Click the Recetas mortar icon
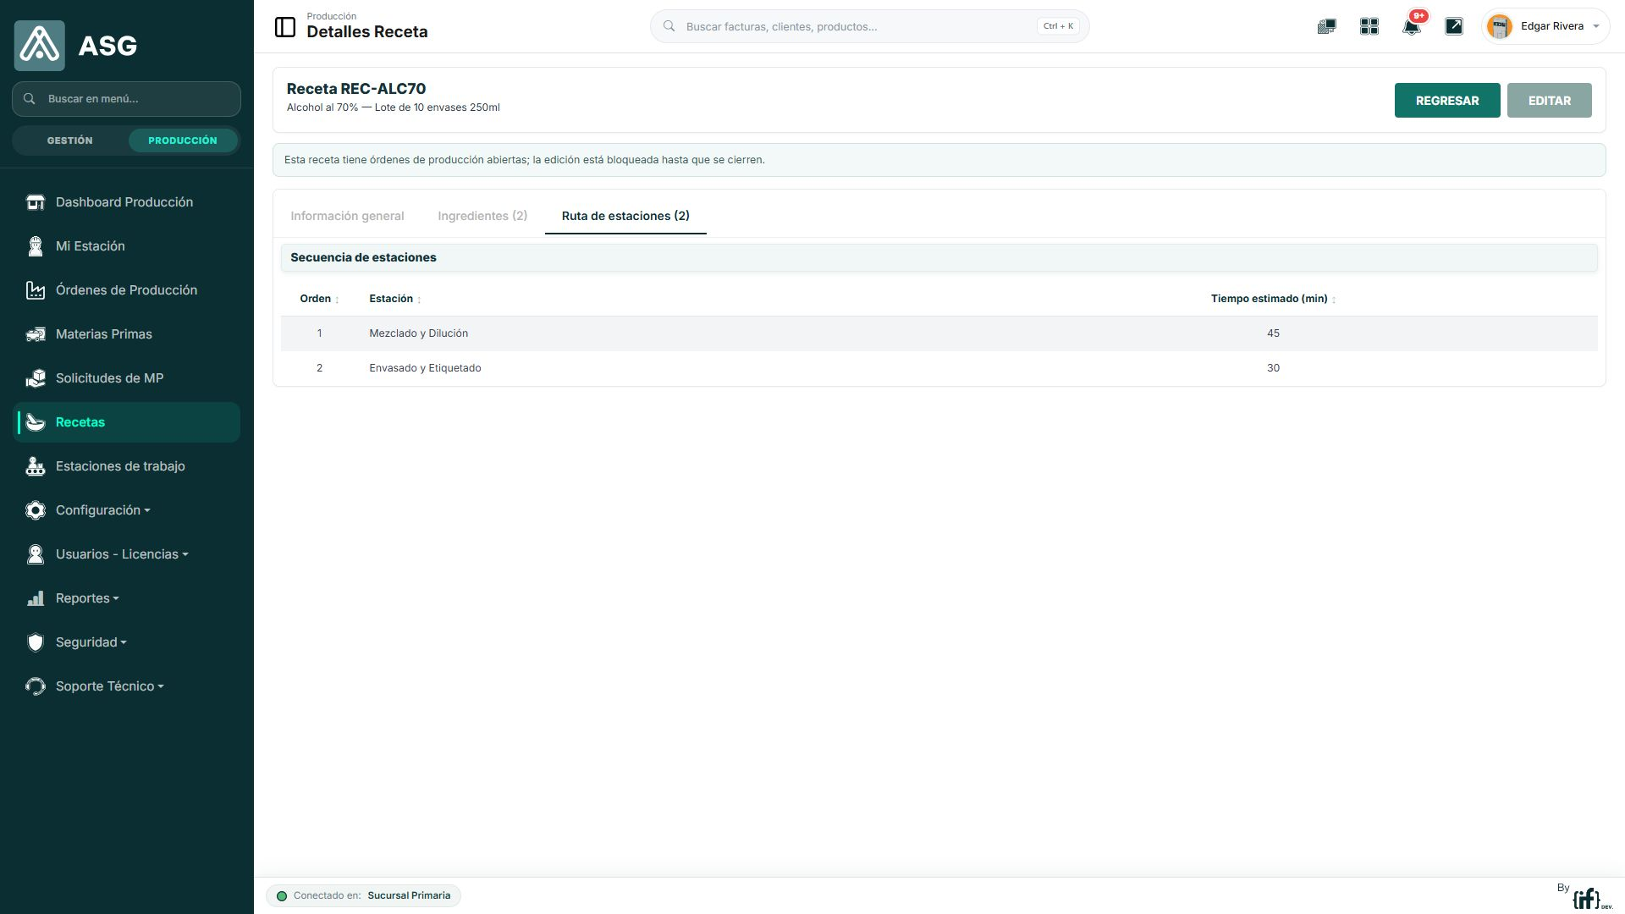The width and height of the screenshot is (1625, 914). [x=36, y=422]
